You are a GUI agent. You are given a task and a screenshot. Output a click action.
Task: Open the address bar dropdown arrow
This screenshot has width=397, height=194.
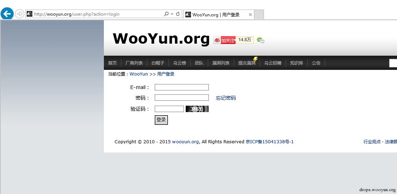(172, 14)
